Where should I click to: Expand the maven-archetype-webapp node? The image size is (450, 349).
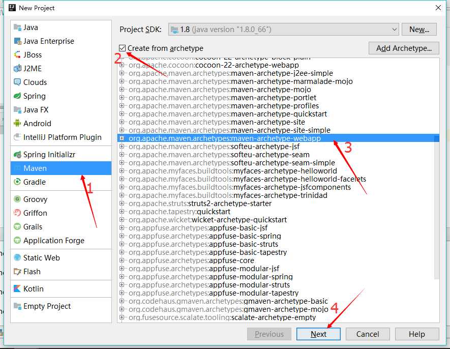point(122,138)
